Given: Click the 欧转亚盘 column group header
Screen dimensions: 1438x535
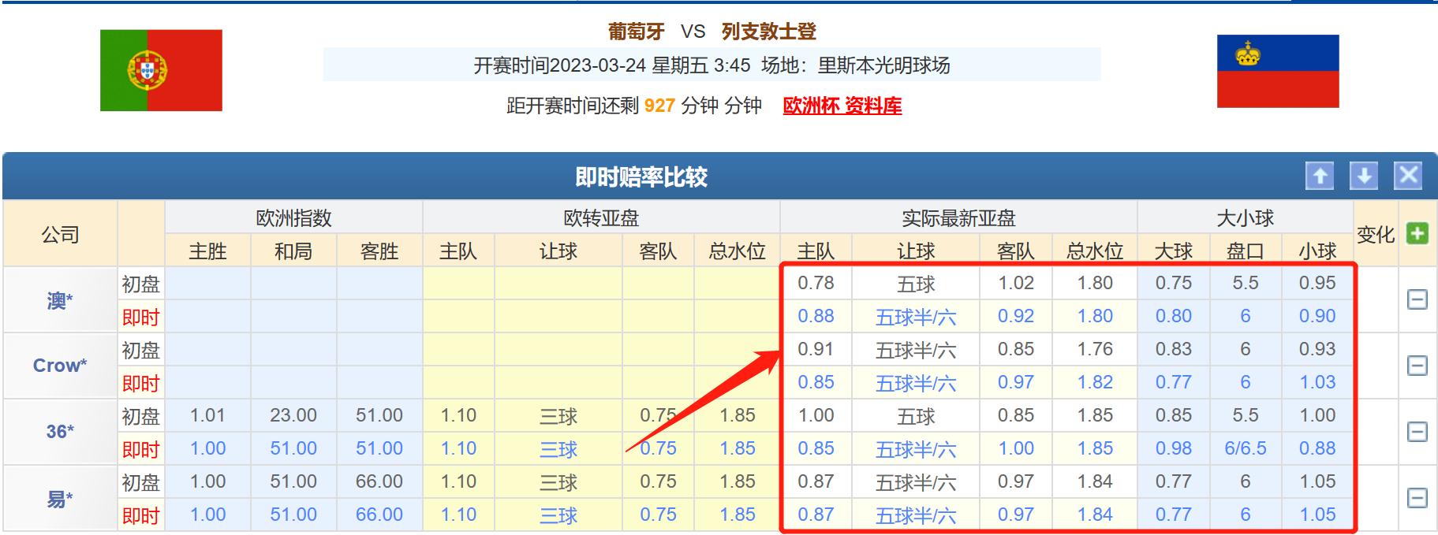Looking at the screenshot, I should click(601, 218).
